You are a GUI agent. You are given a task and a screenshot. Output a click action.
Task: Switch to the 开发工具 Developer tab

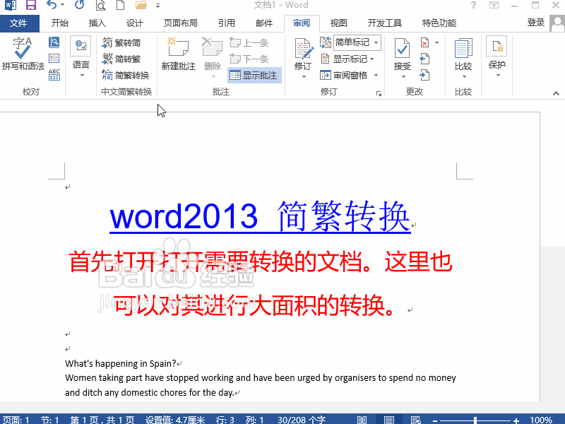[x=384, y=23]
